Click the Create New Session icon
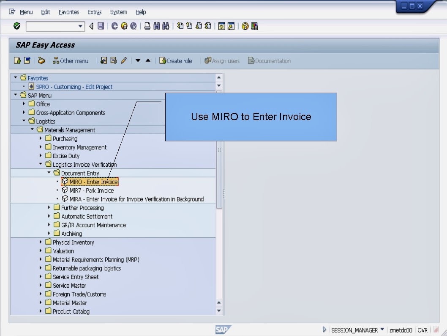 coord(221,26)
